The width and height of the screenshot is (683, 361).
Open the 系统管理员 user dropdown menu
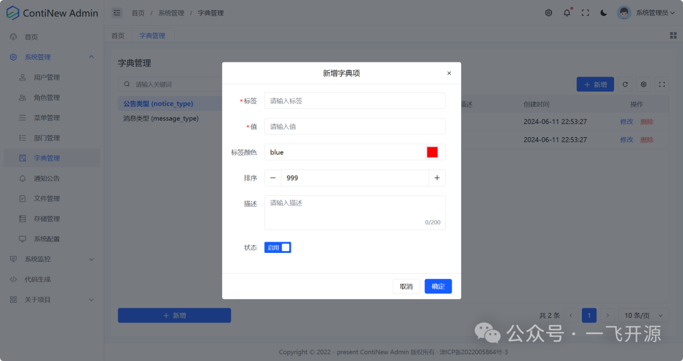tap(655, 13)
